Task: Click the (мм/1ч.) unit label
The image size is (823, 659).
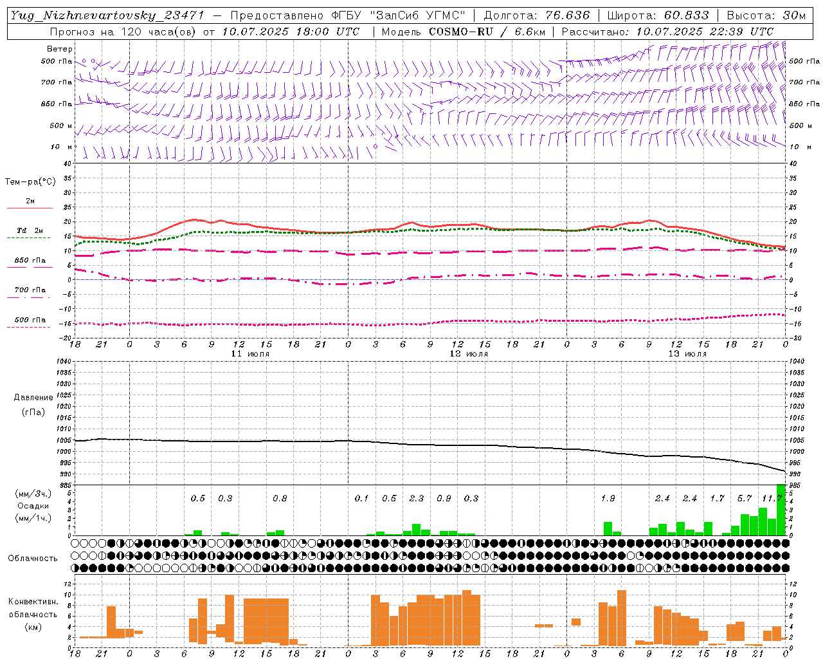Action: 33,518
